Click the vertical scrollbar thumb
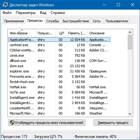Screen dimensions: 140x140 pyautogui.click(x=130, y=42)
